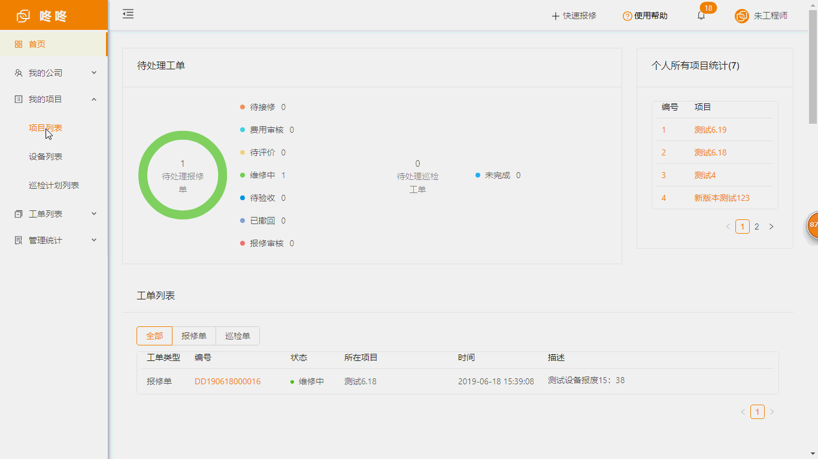Open work order DD190618000016

coord(228,381)
